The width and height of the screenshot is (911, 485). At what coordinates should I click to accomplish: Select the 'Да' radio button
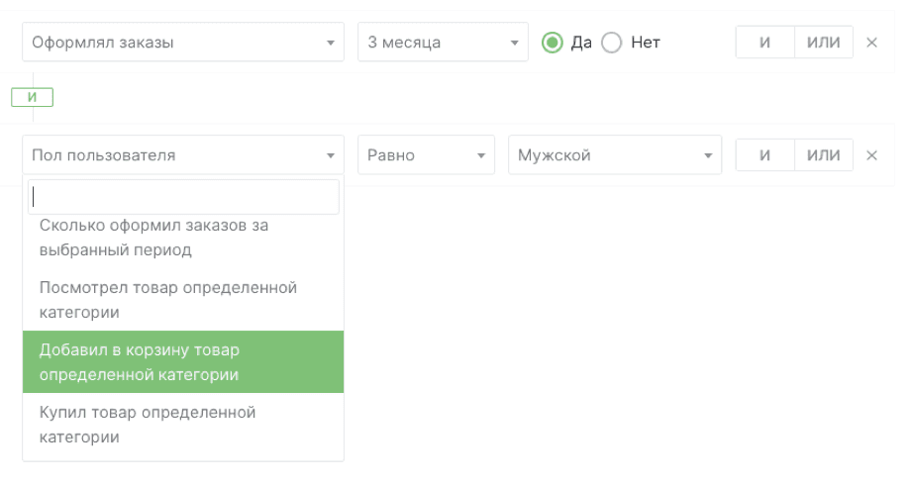tap(552, 43)
